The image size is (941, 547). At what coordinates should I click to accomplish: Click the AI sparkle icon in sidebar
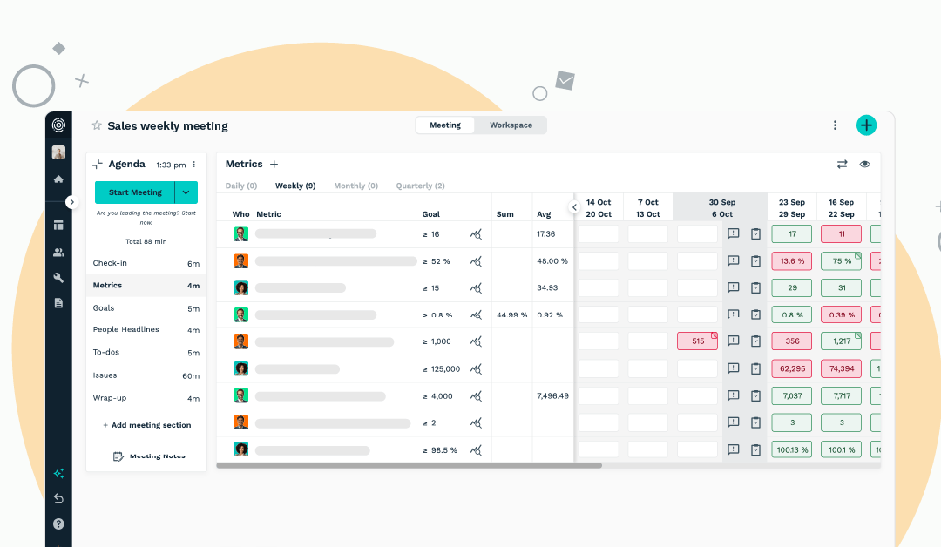point(58,474)
